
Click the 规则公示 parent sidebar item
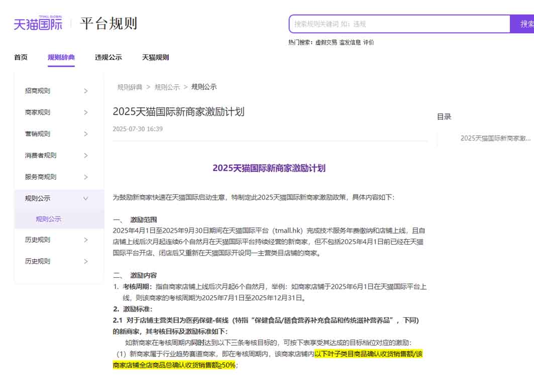click(38, 198)
